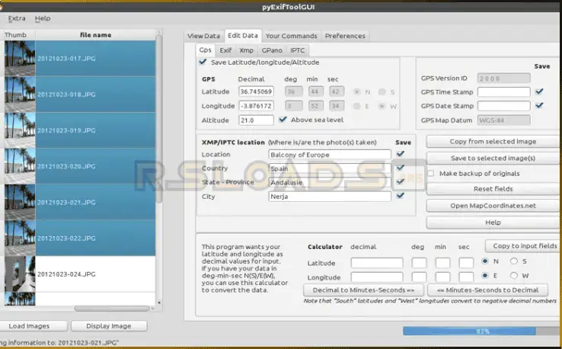The height and width of the screenshot is (349, 562).
Task: Toggle the Above sea level checkbox
Action: (x=283, y=120)
